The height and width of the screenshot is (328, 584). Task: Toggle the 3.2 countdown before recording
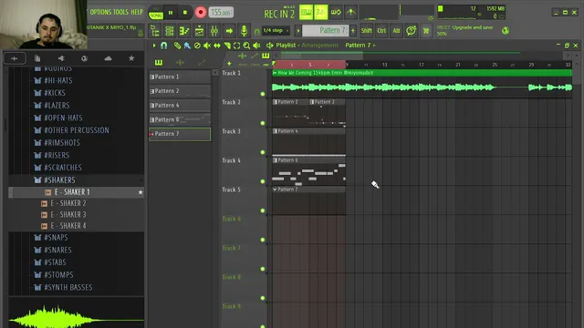coord(320,12)
